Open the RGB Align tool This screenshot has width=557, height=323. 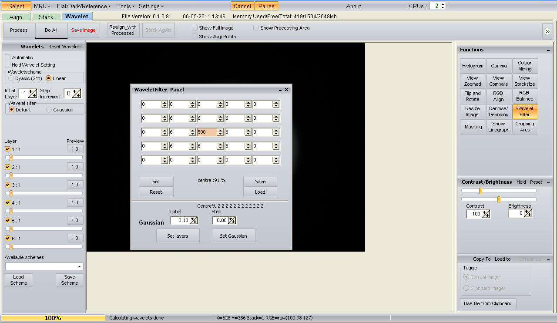pyautogui.click(x=499, y=96)
